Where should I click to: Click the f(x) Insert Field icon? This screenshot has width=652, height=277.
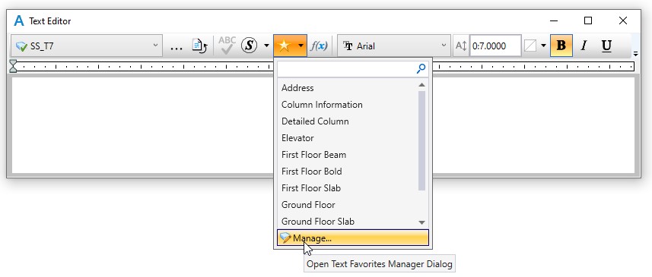[319, 46]
